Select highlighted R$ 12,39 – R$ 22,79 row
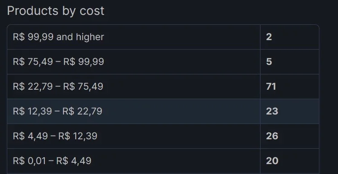The width and height of the screenshot is (338, 174). tap(163, 111)
